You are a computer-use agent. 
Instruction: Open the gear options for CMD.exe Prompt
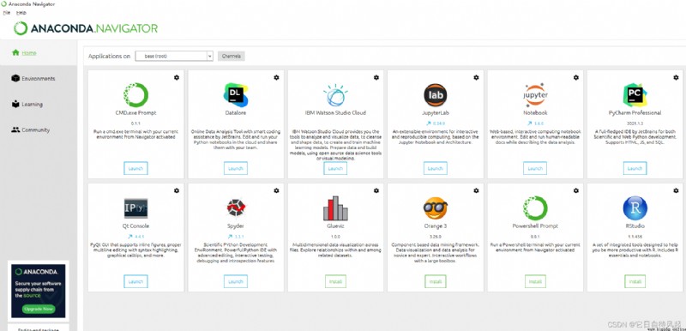click(x=177, y=77)
